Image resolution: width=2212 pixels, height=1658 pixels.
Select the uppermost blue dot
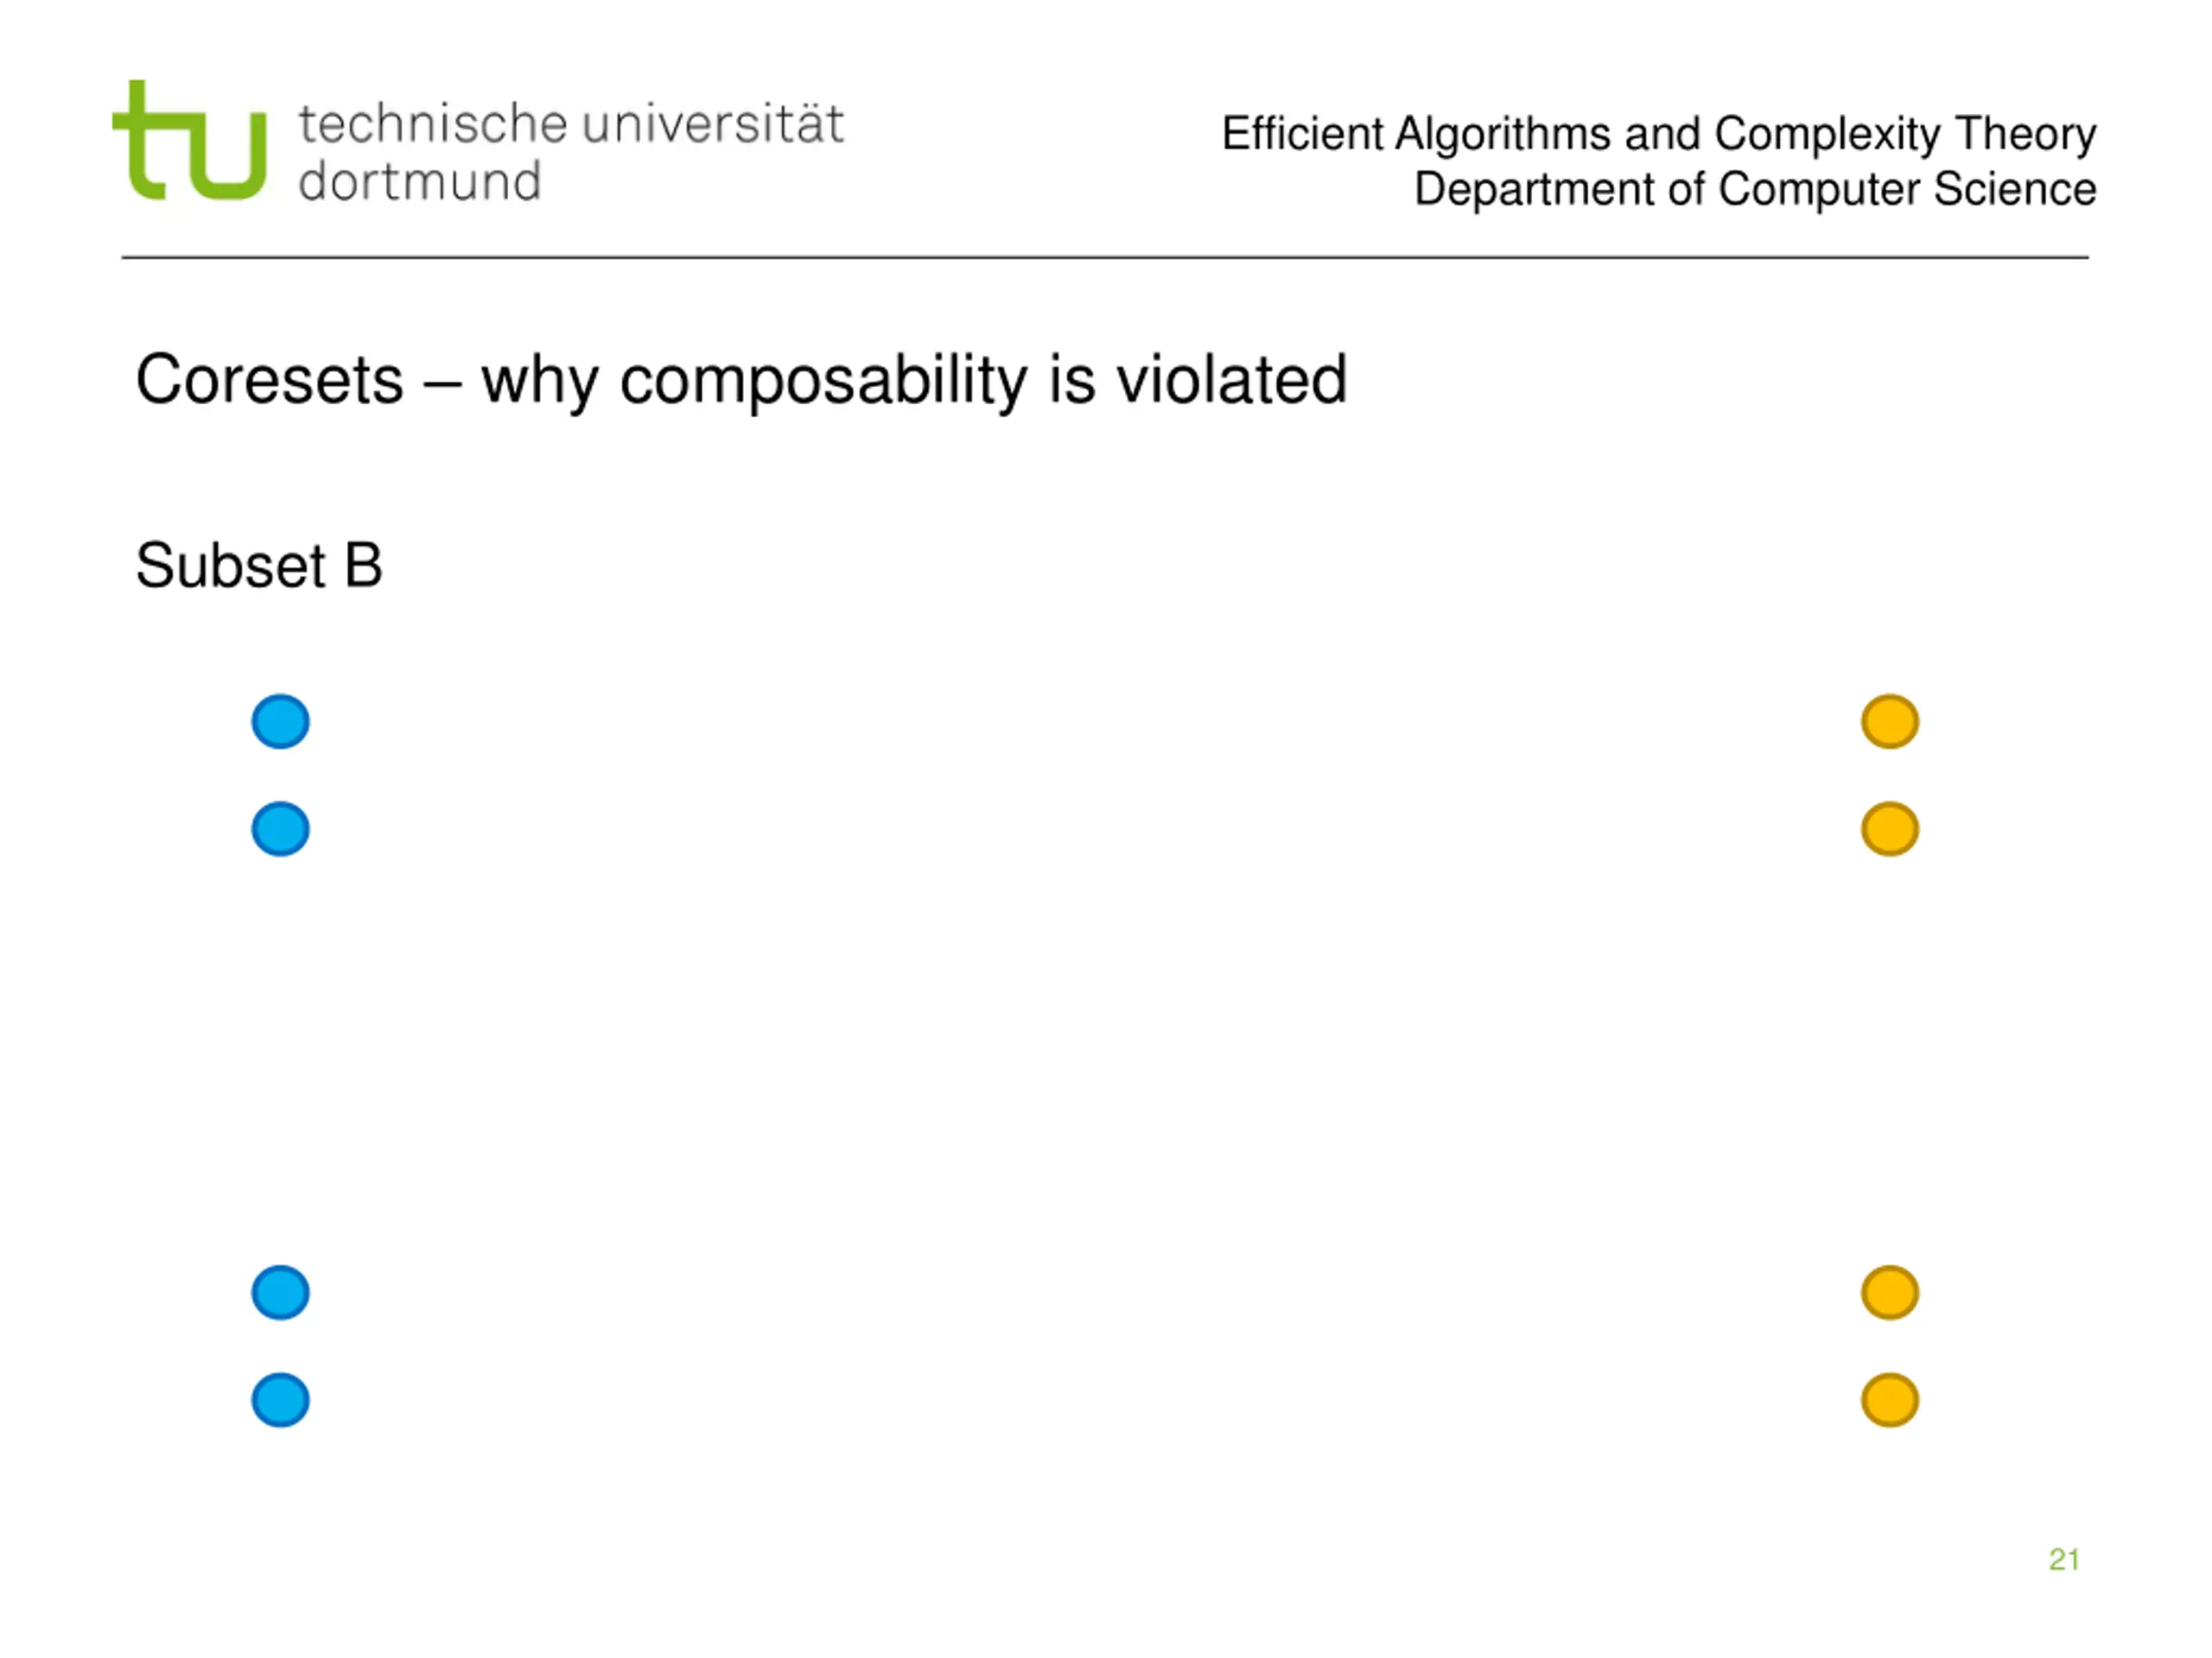click(280, 722)
